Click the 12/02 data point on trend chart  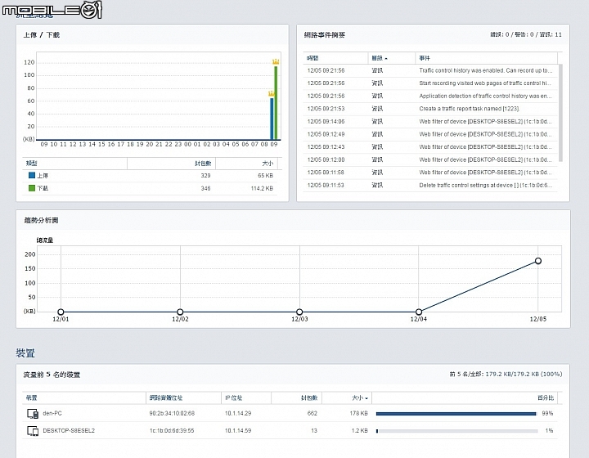180,312
